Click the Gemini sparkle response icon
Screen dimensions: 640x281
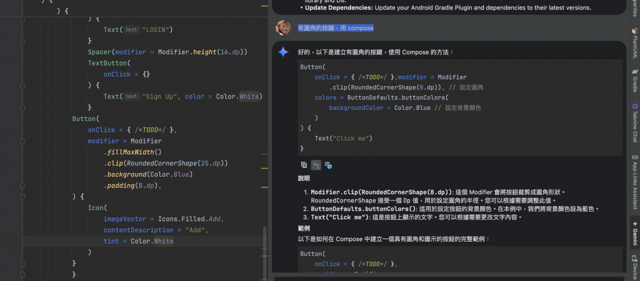tap(283, 52)
